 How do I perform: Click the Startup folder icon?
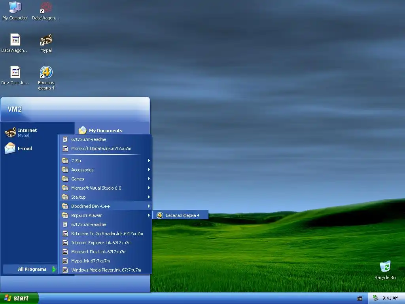pos(65,197)
